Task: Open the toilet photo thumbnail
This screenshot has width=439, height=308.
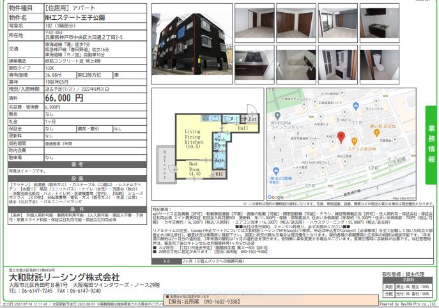Action: [380, 65]
